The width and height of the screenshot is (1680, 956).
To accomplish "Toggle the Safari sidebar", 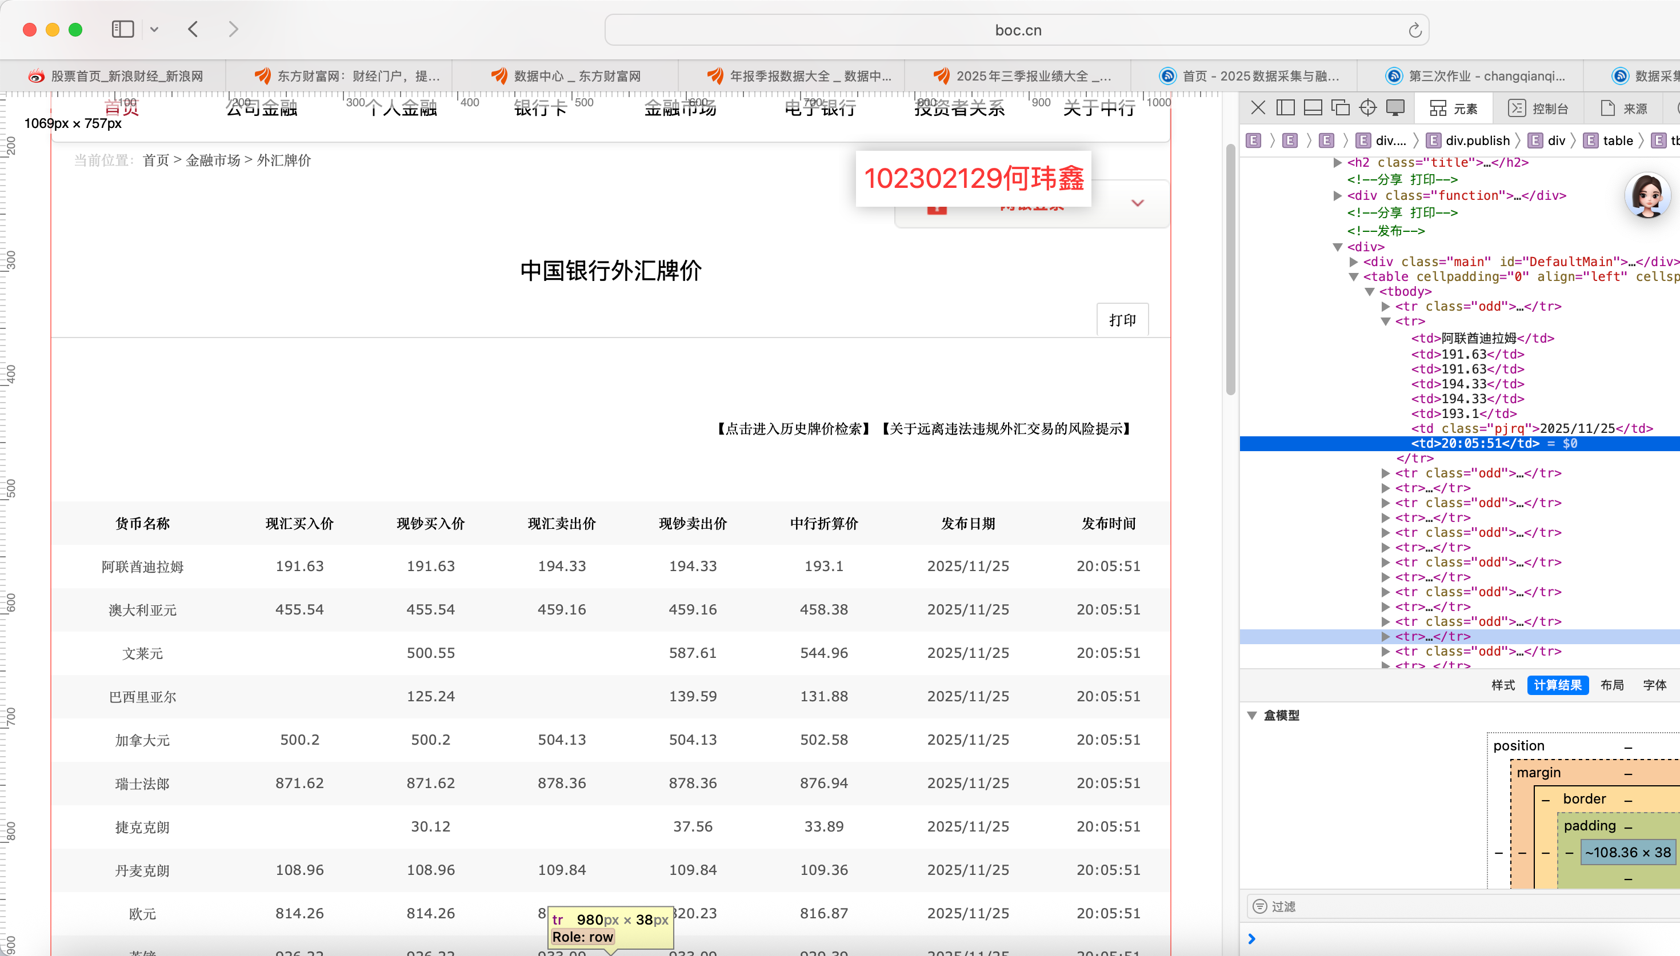I will [x=123, y=30].
